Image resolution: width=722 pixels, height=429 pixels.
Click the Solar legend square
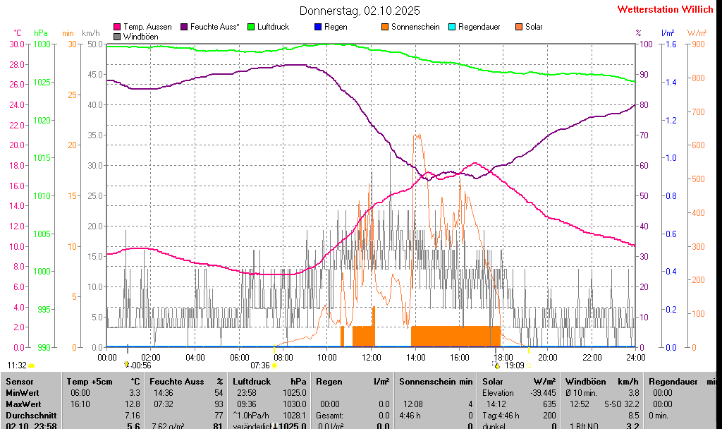[x=519, y=27]
